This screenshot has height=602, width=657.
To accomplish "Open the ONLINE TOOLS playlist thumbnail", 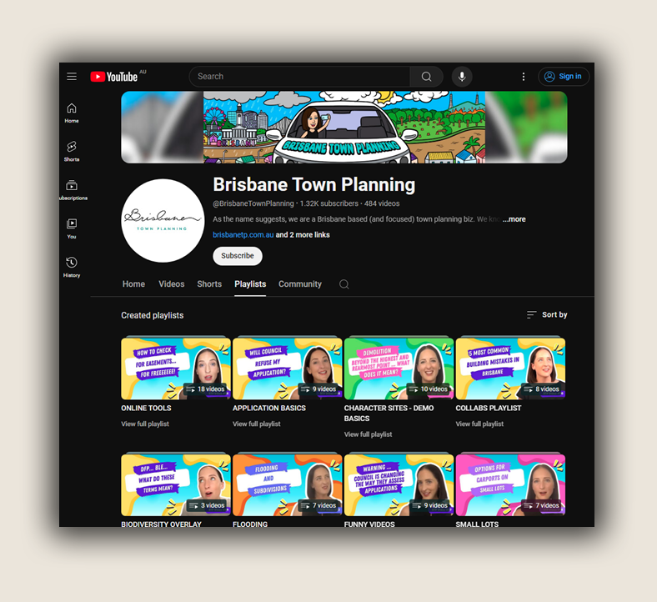I will [x=176, y=369].
